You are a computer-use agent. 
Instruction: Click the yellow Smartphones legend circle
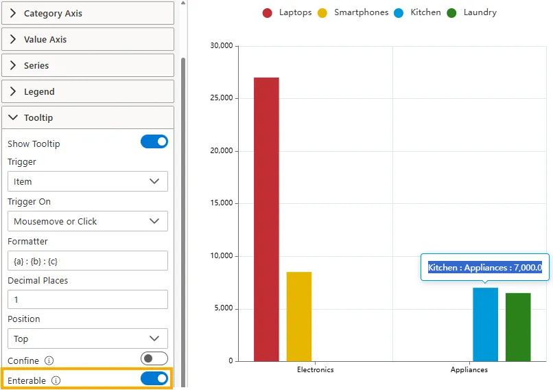(322, 12)
